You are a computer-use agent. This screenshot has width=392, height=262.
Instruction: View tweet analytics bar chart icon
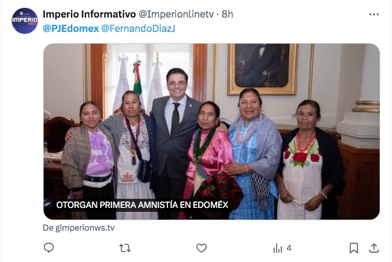coord(277,248)
